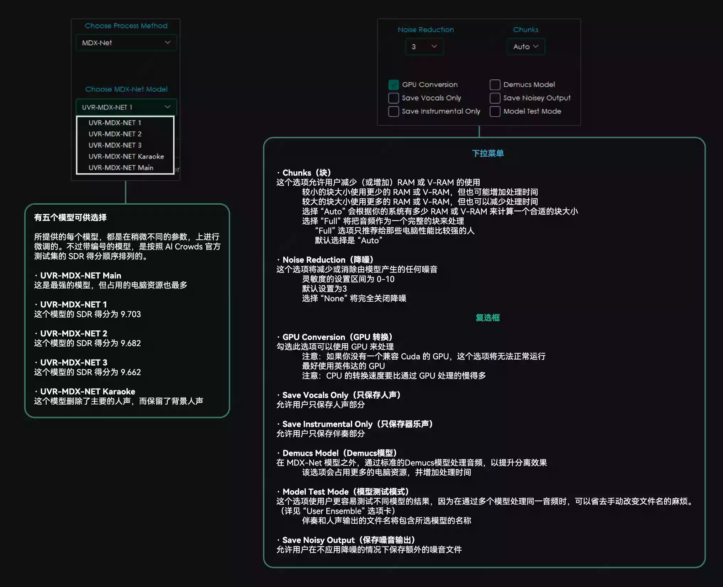723x587 pixels.
Task: Toggle Save Vocals Only option
Action: pyautogui.click(x=394, y=98)
